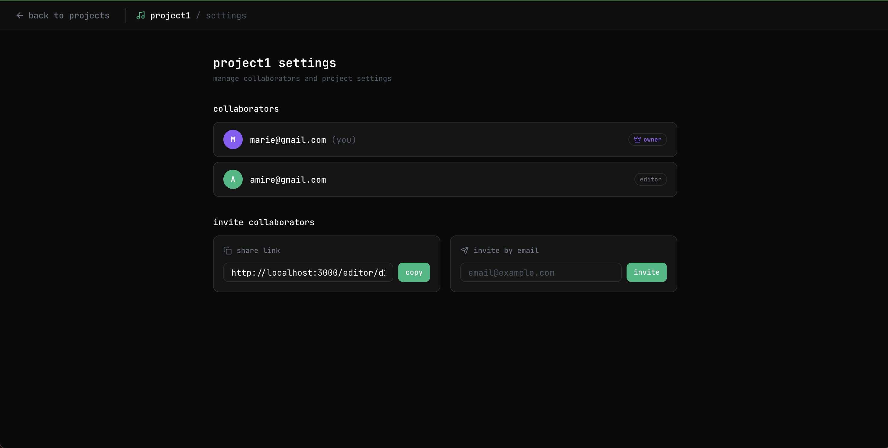This screenshot has height=448, width=888.
Task: Open project1 in the breadcrumb
Action: [x=170, y=15]
